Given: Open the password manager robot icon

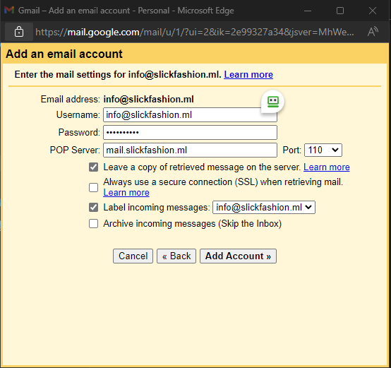Looking at the screenshot, I should click(x=273, y=102).
